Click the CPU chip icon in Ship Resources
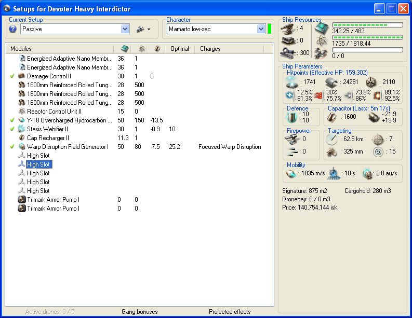 click(322, 28)
